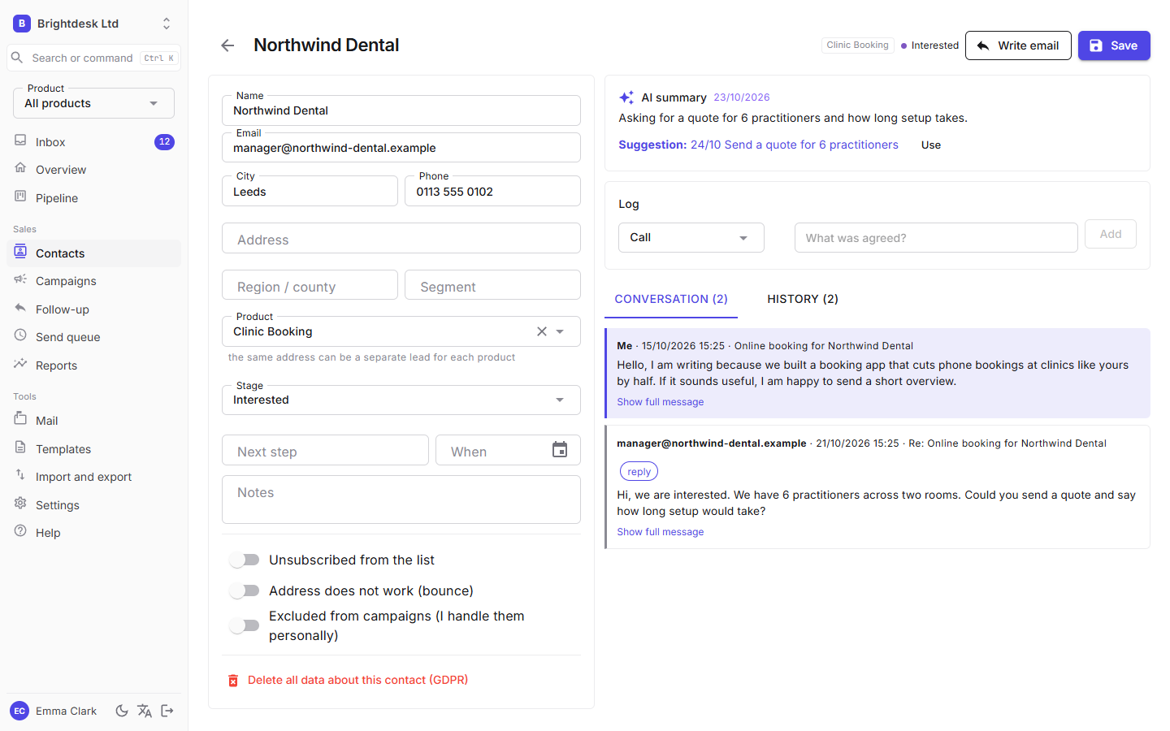Click the Notes text area
The image size is (1170, 731).
401,500
